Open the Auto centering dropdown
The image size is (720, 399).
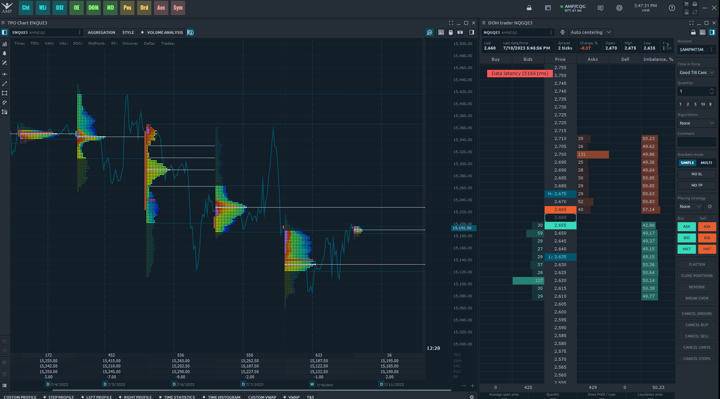(590, 32)
